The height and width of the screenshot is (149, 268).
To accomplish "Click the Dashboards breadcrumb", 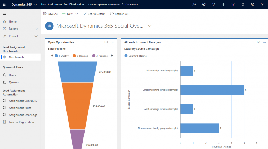I will click(x=132, y=5).
